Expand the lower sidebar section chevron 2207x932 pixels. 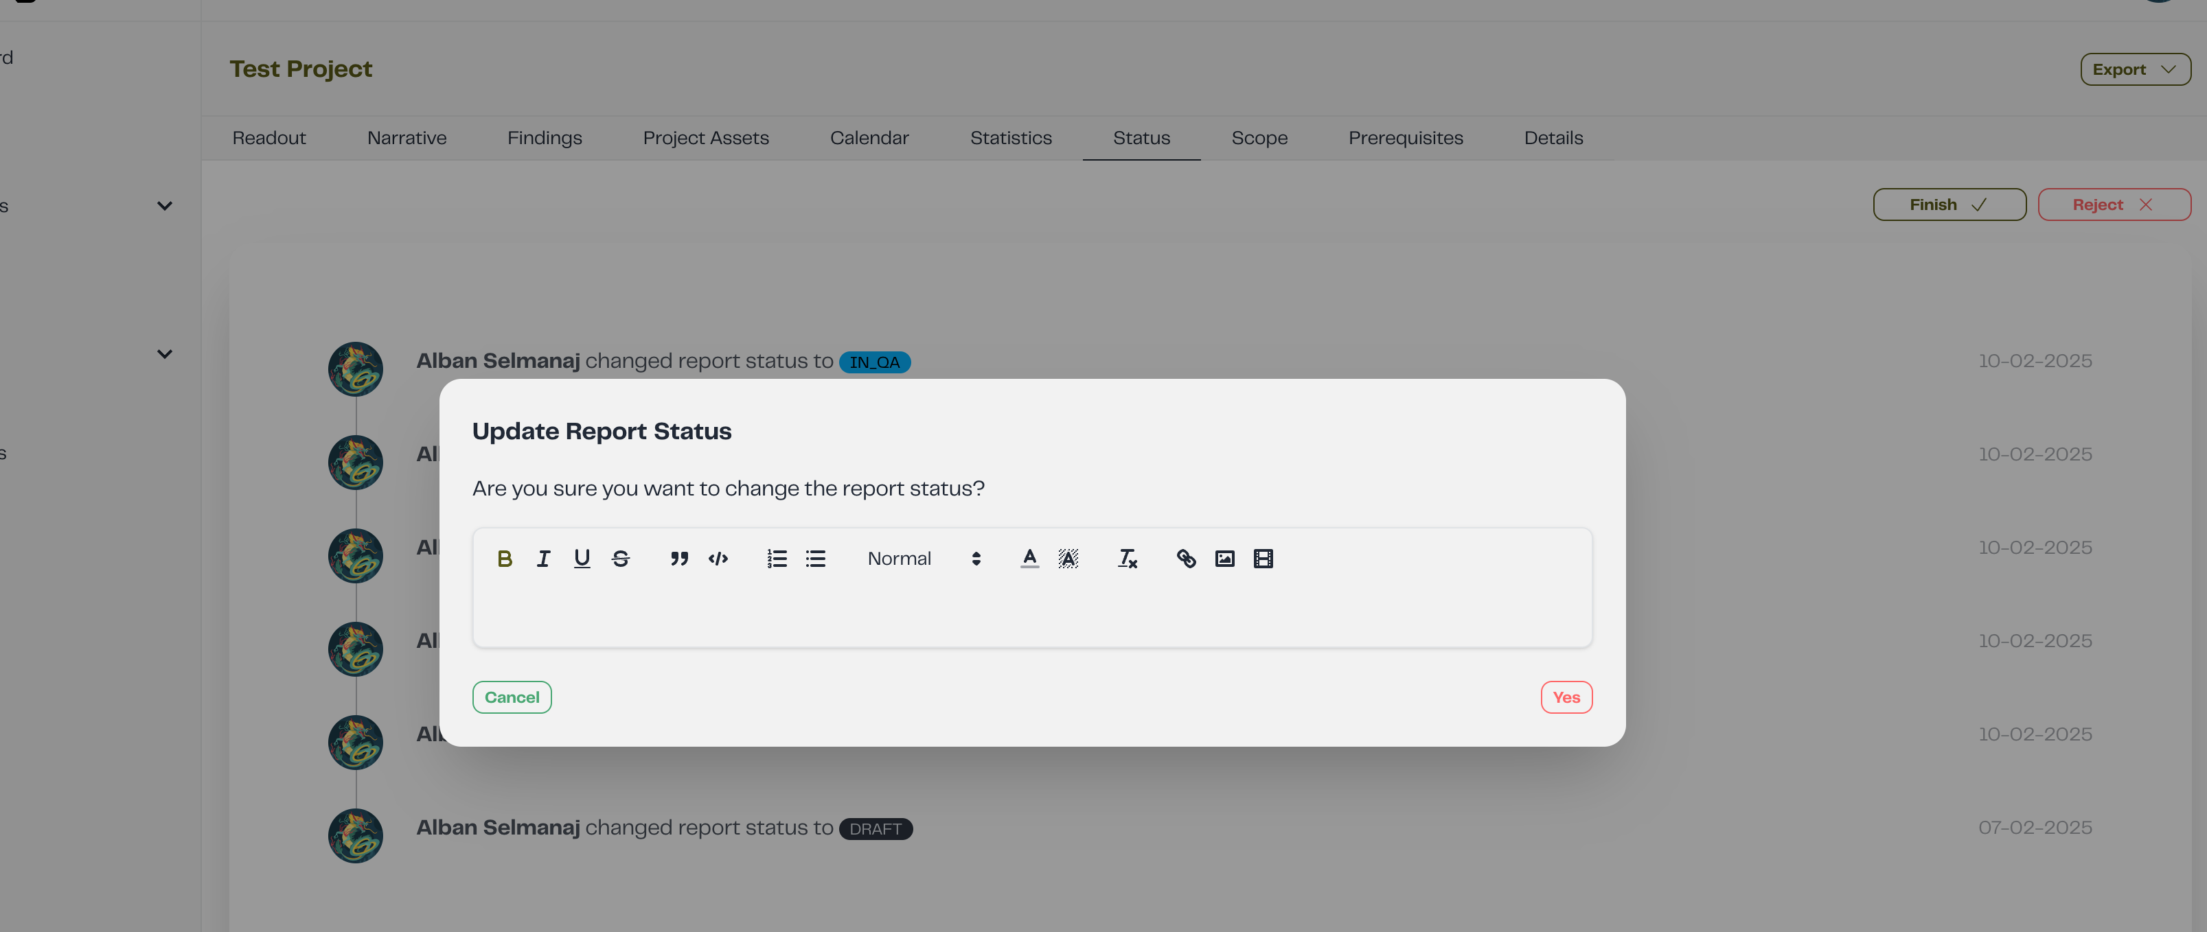tap(165, 353)
